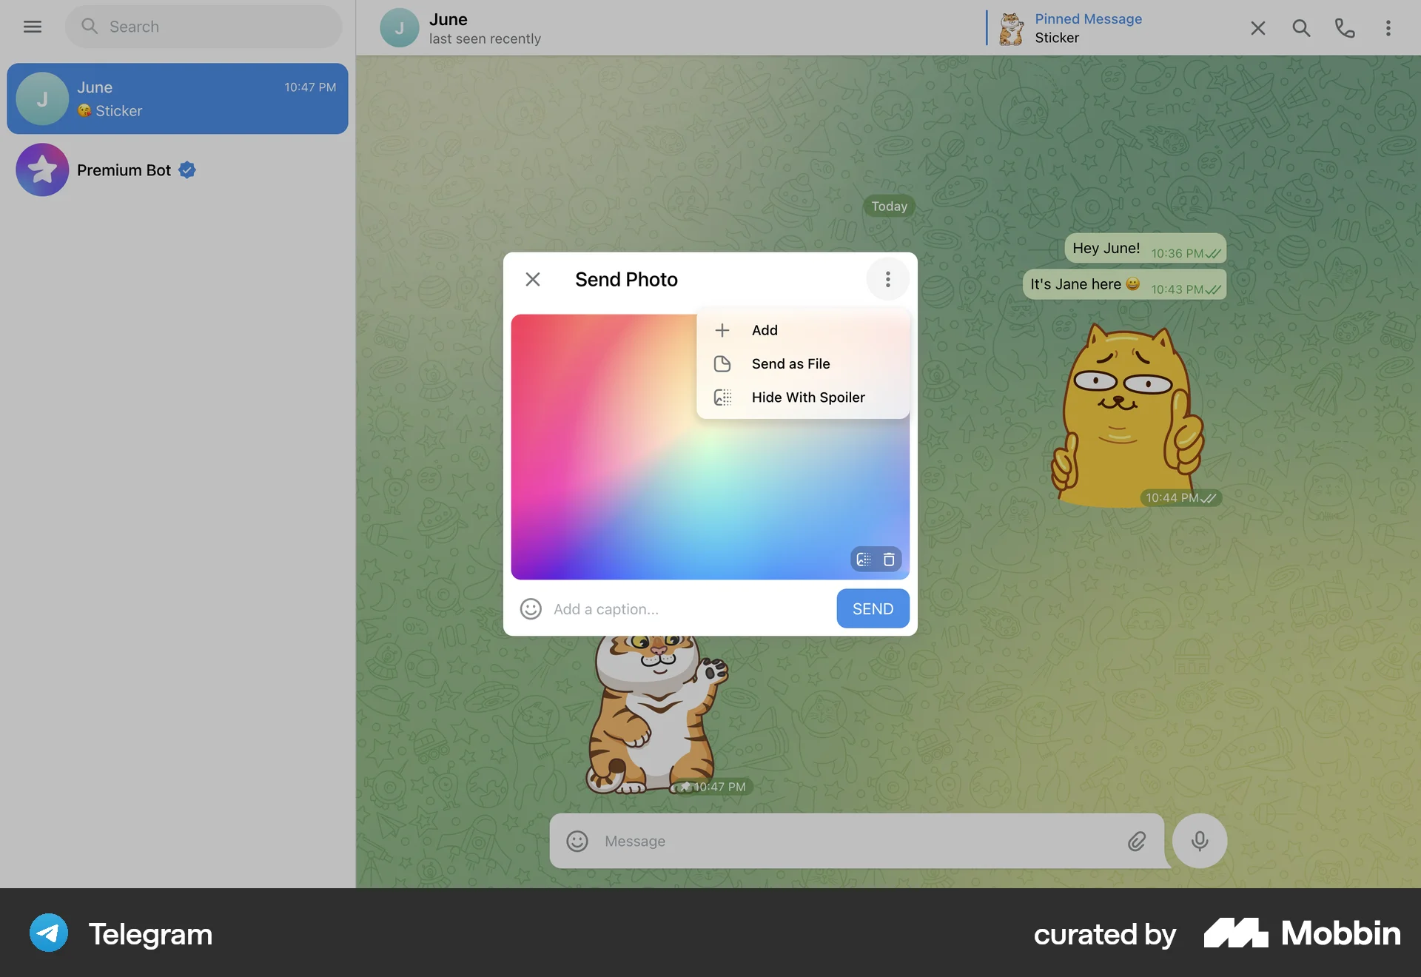The height and width of the screenshot is (977, 1421).
Task: Open the chat three-dot options menu
Action: coord(1388,28)
